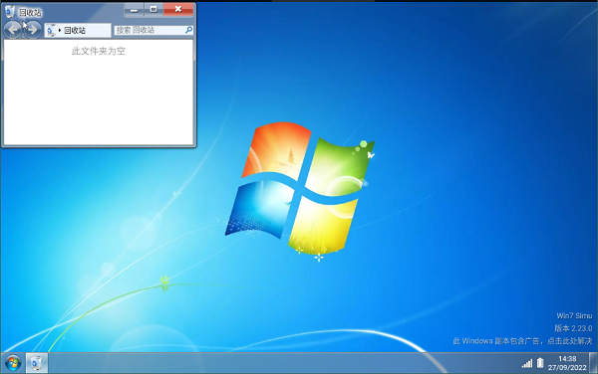Expand the address bar breadcrumb arrow
The image size is (598, 374).
pos(60,30)
